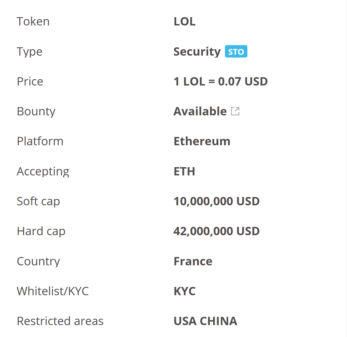The image size is (347, 337).
Task: Click the ETH accepting value
Action: click(184, 172)
